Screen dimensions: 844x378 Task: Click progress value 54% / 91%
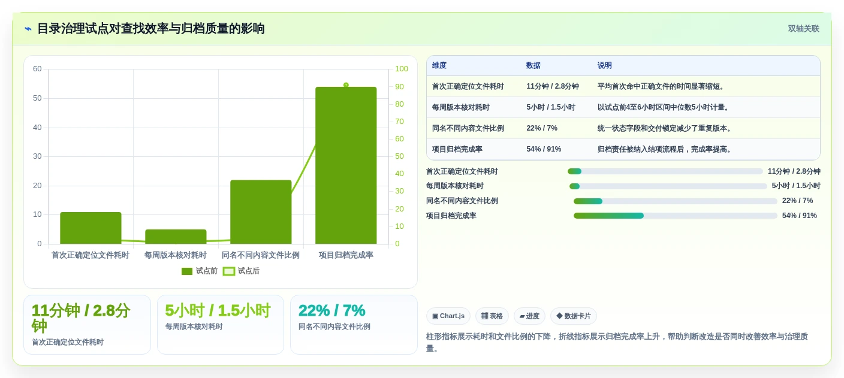coord(800,216)
